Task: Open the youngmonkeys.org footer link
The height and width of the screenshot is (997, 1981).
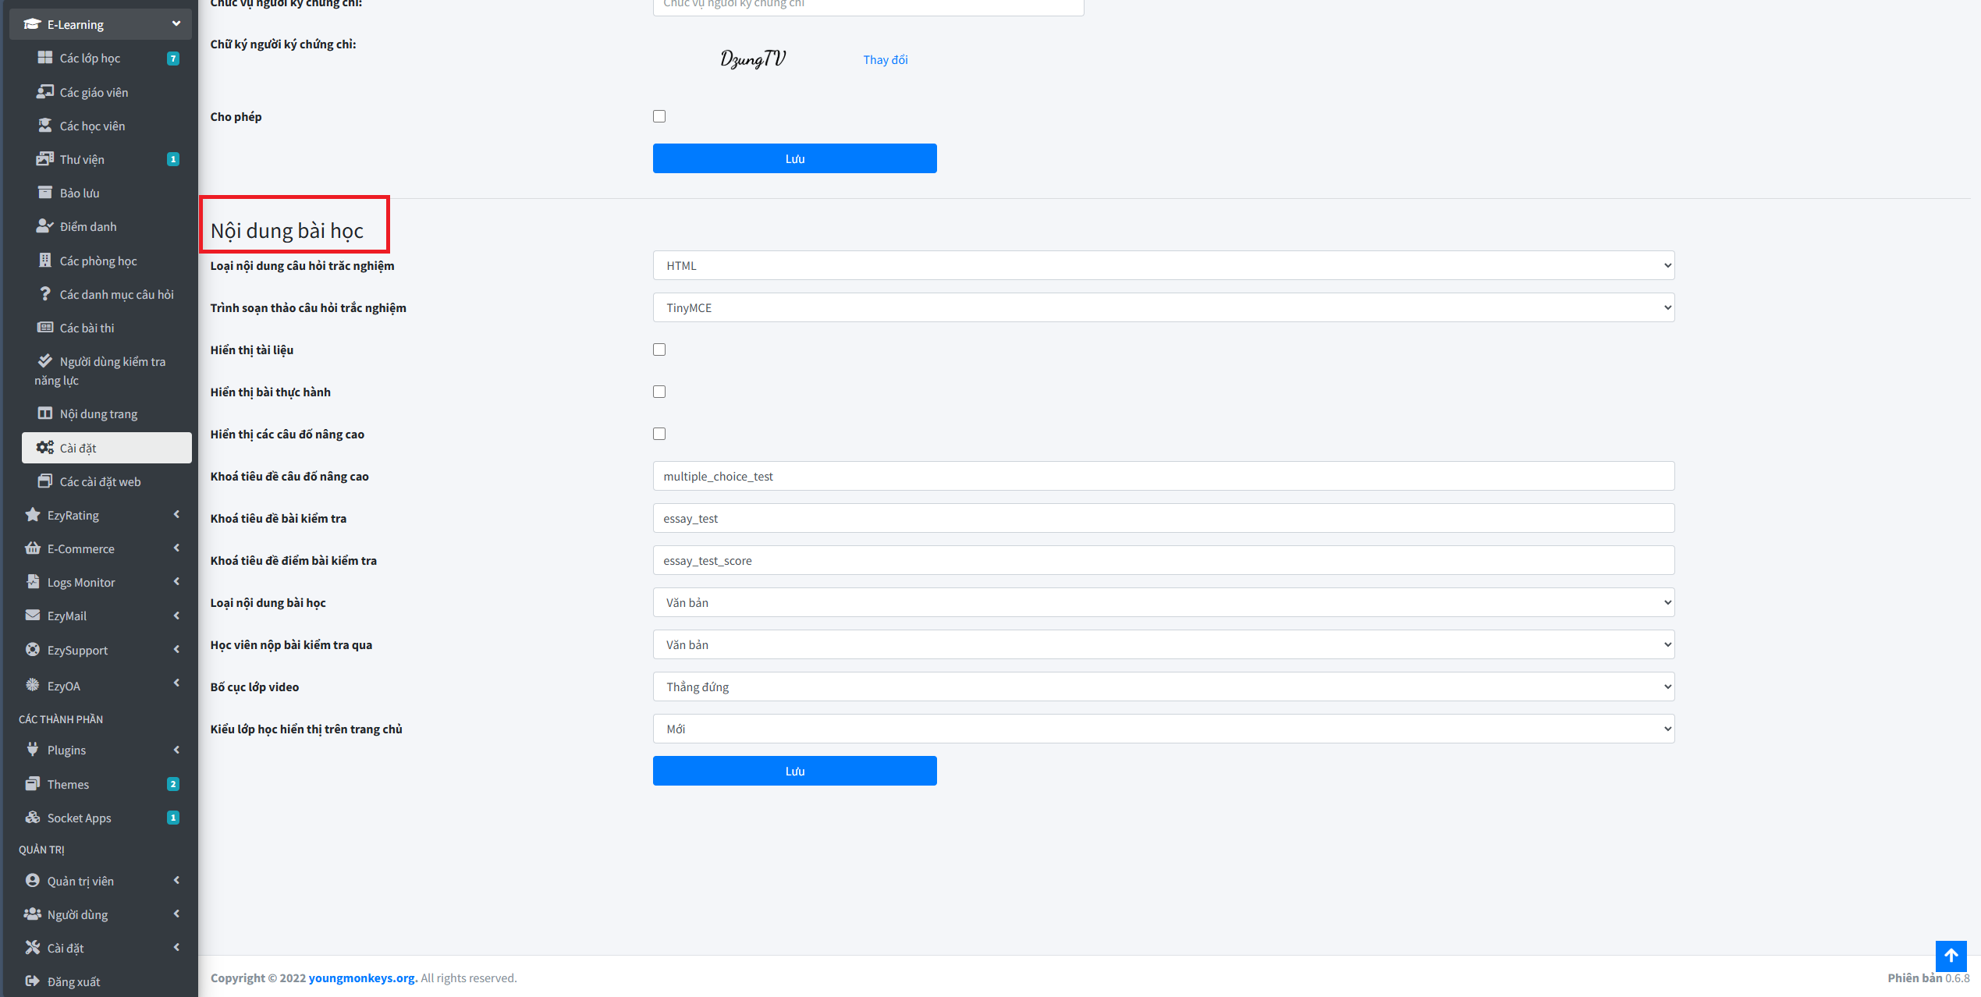Action: click(362, 977)
